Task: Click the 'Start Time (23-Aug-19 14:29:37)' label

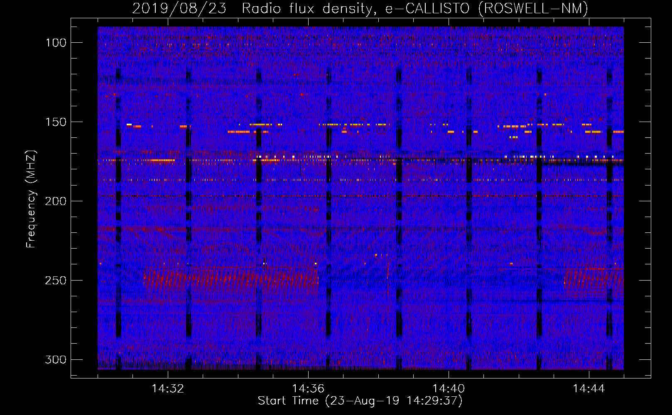Action: (x=360, y=401)
